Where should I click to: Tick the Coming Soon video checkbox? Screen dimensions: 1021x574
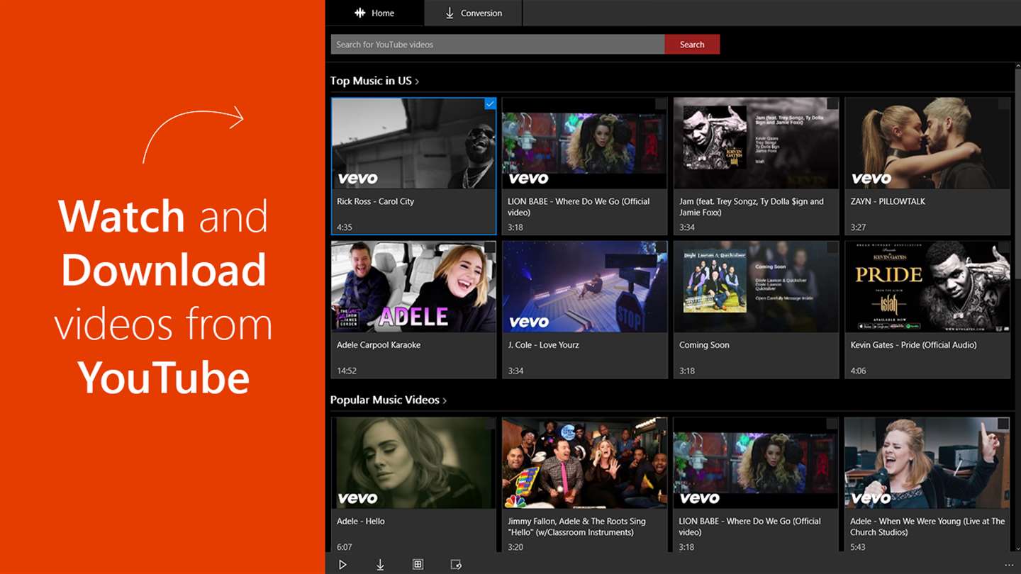[x=832, y=247]
